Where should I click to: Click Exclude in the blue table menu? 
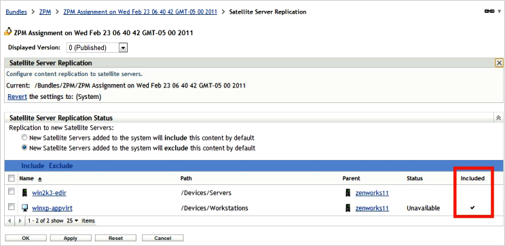click(61, 166)
